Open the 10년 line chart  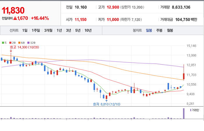click(88, 30)
